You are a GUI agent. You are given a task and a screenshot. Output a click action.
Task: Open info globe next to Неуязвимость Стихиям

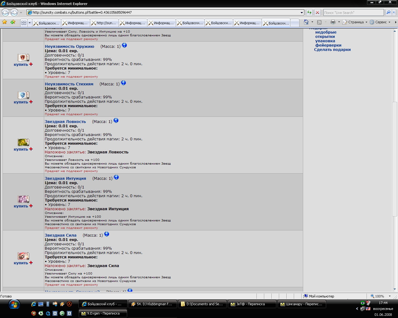(123, 83)
